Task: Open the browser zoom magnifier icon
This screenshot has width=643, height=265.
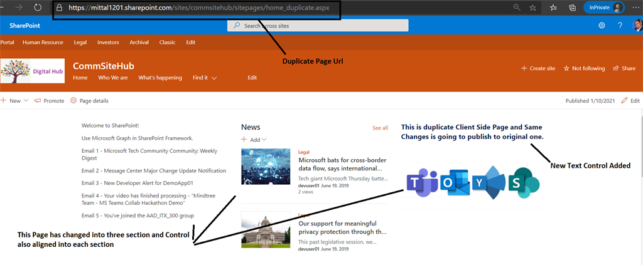Action: click(x=517, y=8)
